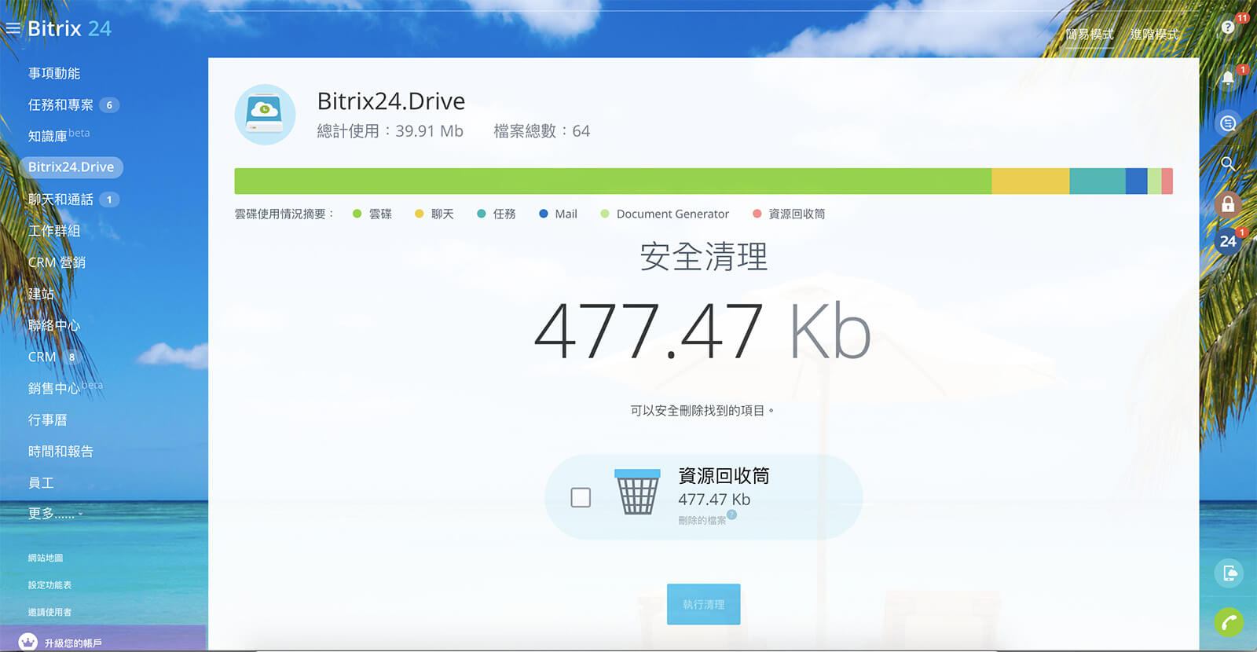1257x652 pixels.
Task: Click the green 雲碟 segment of usage bar
Action: [x=613, y=181]
